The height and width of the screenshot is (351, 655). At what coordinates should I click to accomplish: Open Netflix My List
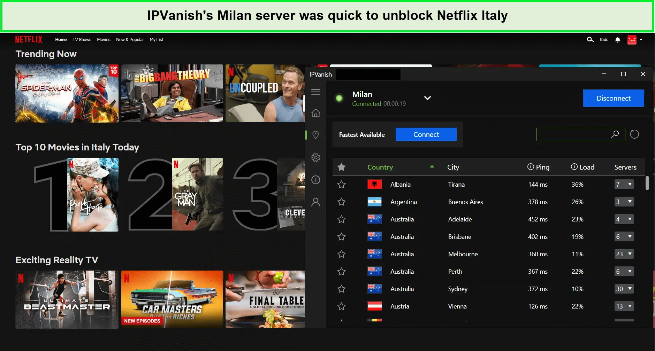coord(157,40)
